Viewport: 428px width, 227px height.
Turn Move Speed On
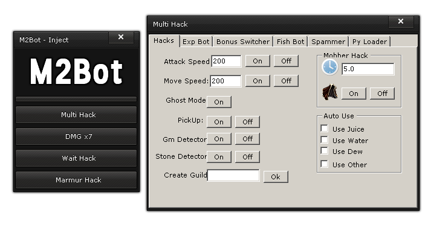258,81
